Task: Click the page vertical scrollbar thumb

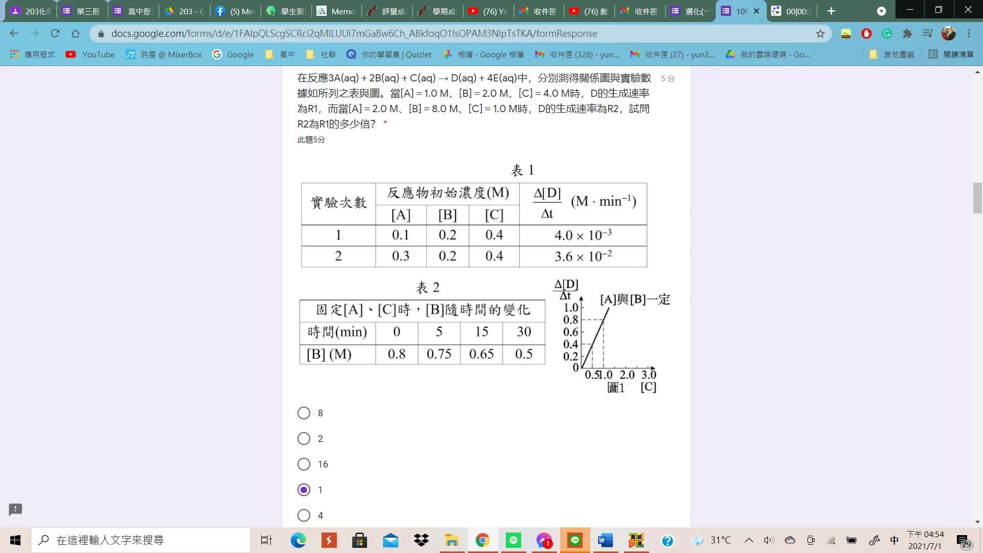Action: (x=977, y=198)
